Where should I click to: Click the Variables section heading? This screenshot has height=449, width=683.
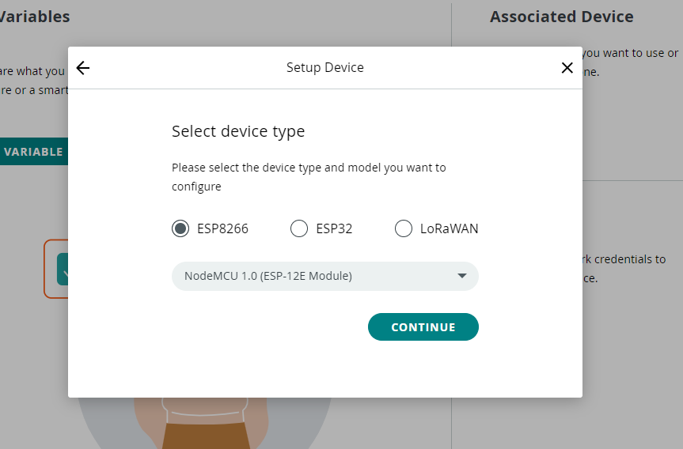35,17
